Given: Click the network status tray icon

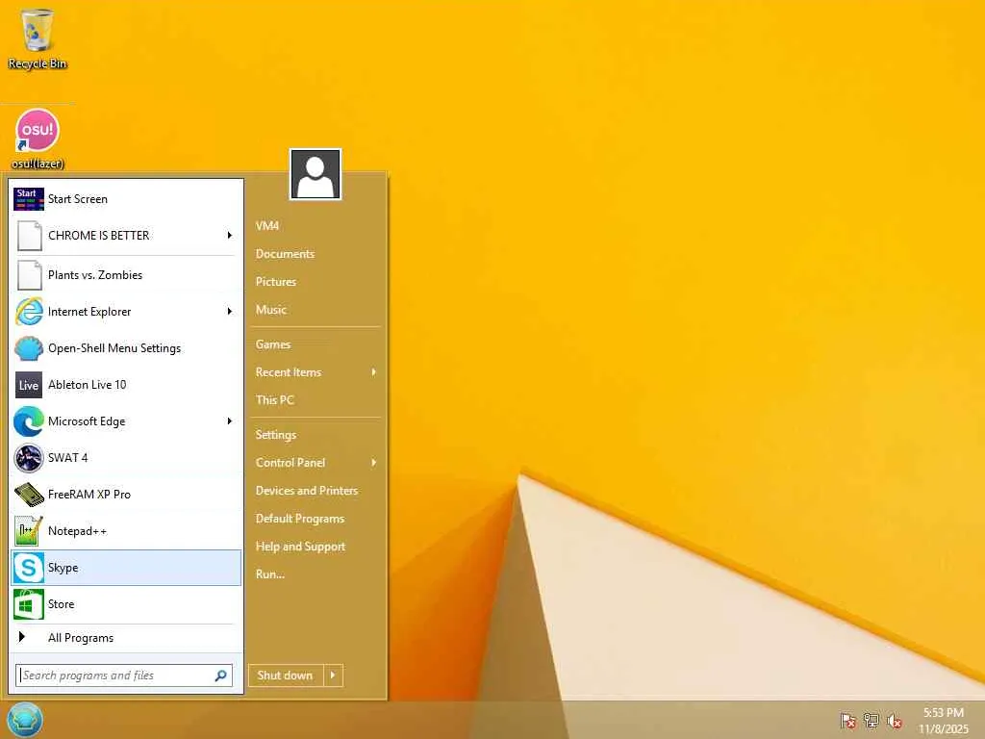Looking at the screenshot, I should click(x=871, y=721).
